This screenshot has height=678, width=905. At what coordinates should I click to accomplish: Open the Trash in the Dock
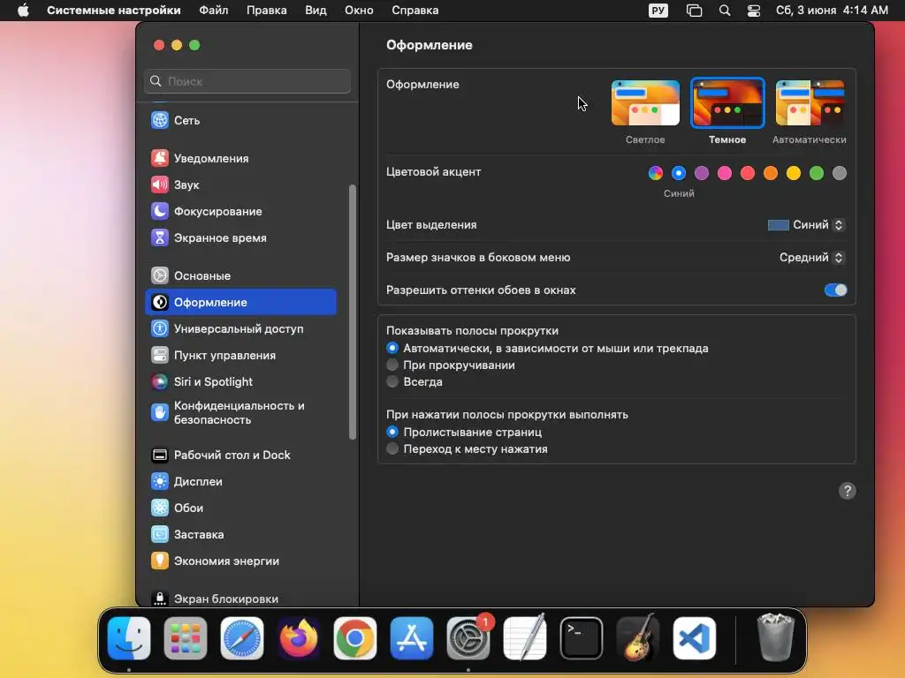[775, 637]
